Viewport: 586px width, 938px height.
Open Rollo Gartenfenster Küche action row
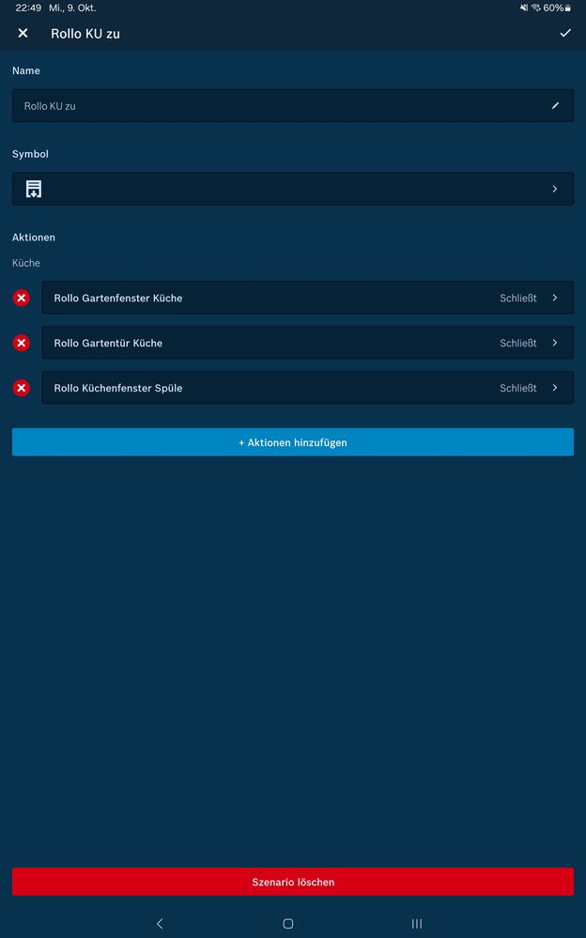click(x=308, y=298)
